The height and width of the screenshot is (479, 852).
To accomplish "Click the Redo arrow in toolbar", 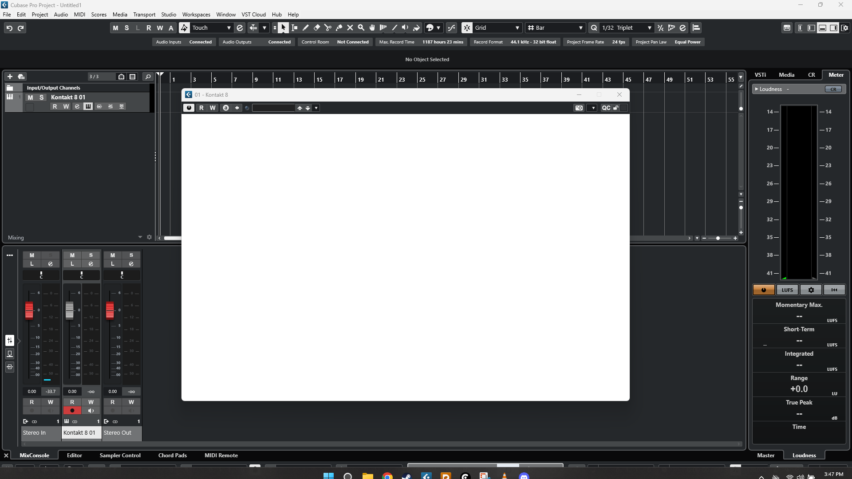I will click(20, 28).
